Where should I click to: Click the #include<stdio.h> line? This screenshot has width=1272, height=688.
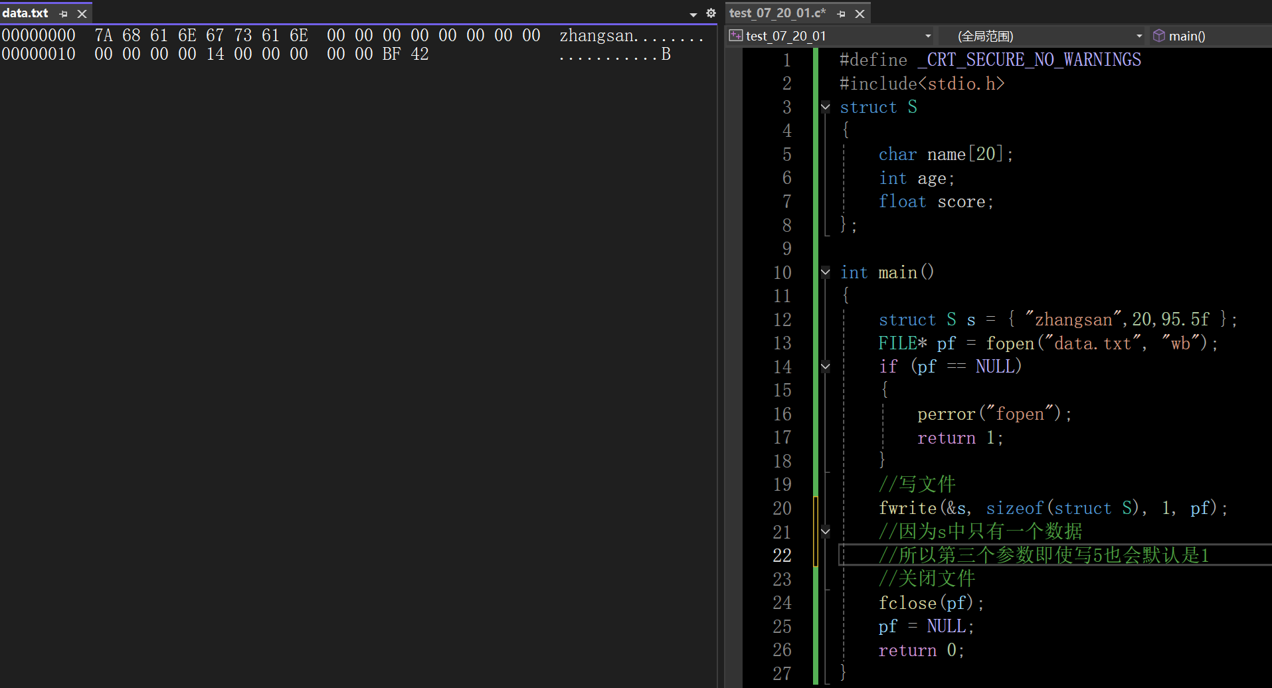pyautogui.click(x=922, y=84)
